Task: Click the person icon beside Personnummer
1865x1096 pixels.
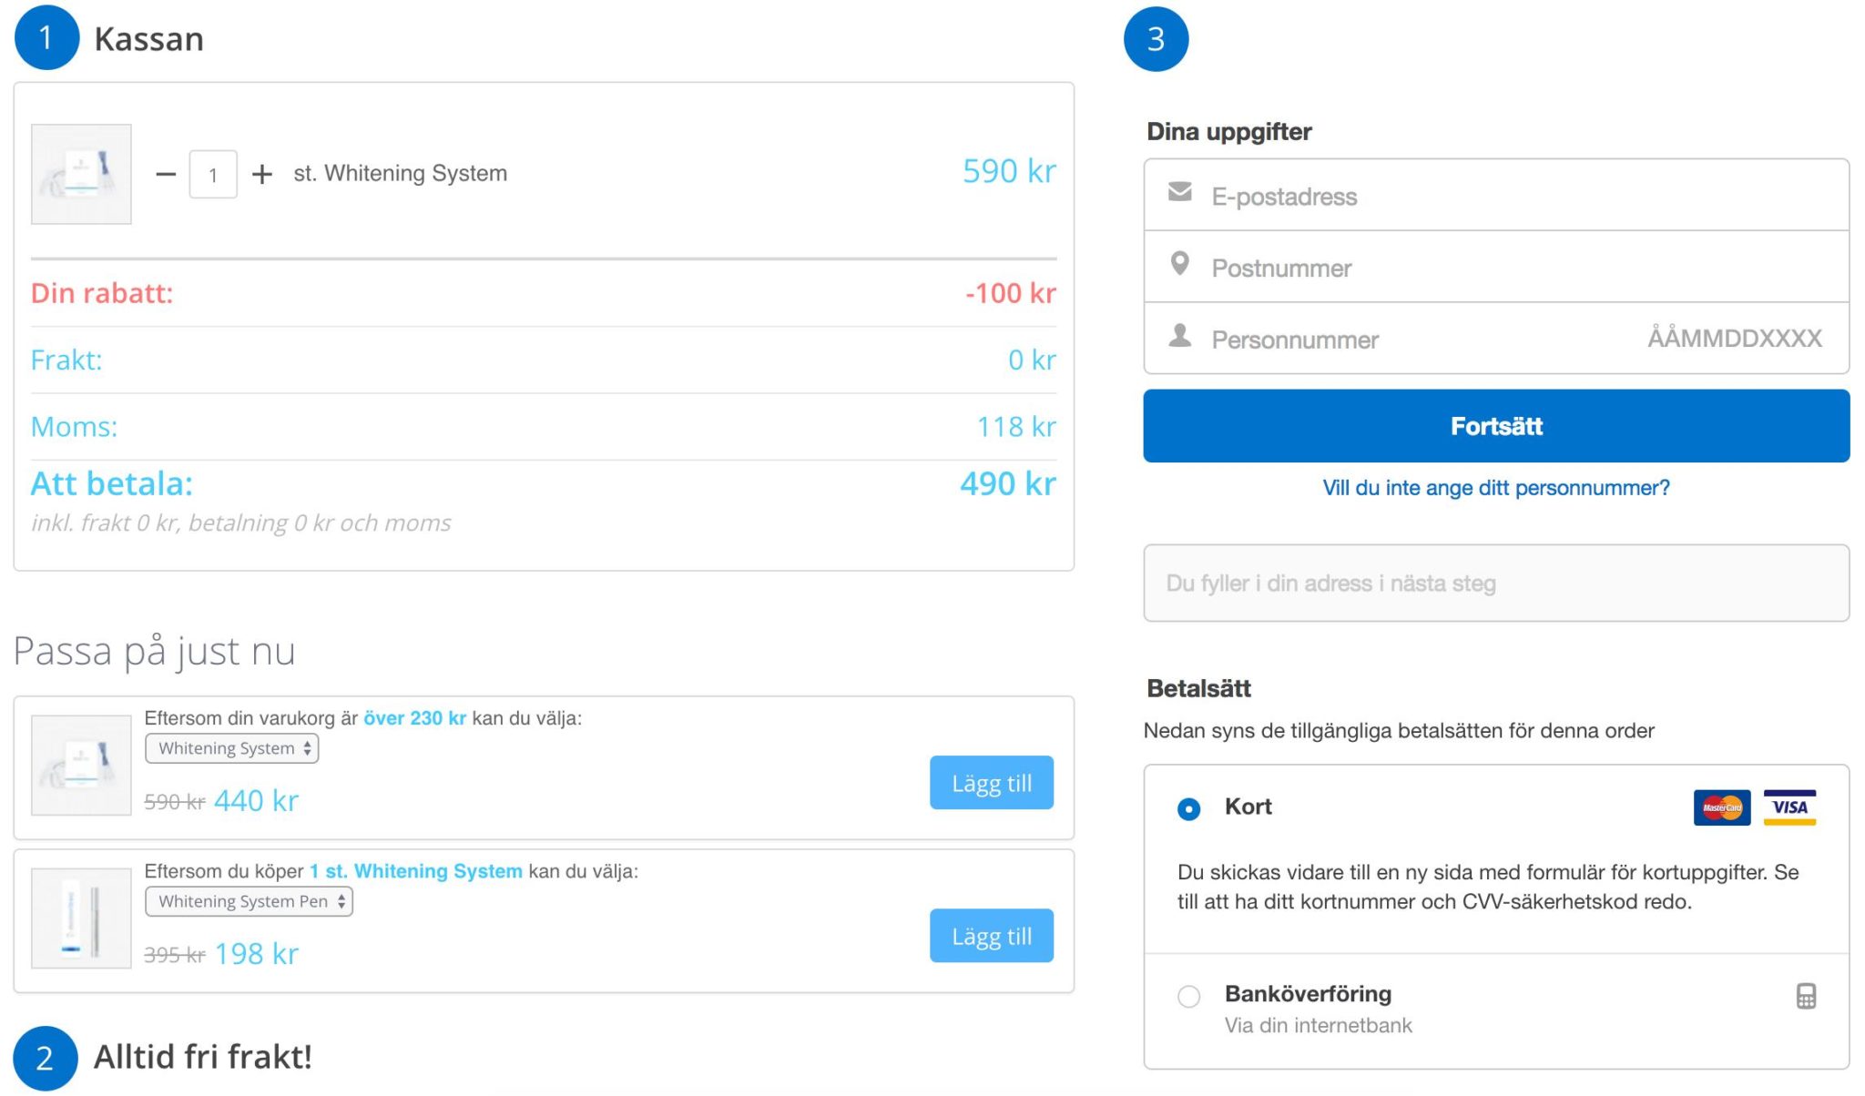Action: click(1180, 336)
